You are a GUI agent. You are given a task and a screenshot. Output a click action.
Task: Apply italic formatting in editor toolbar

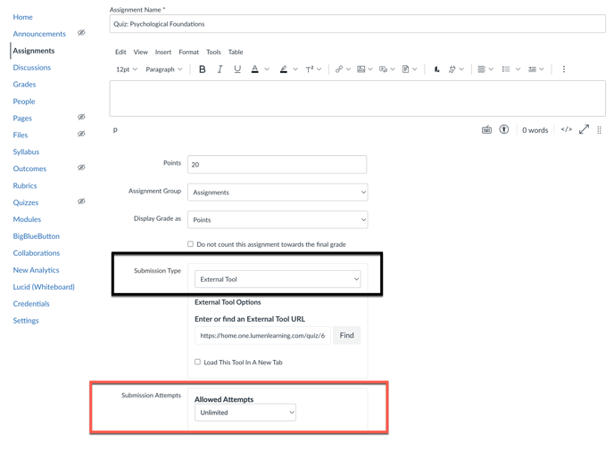click(220, 70)
